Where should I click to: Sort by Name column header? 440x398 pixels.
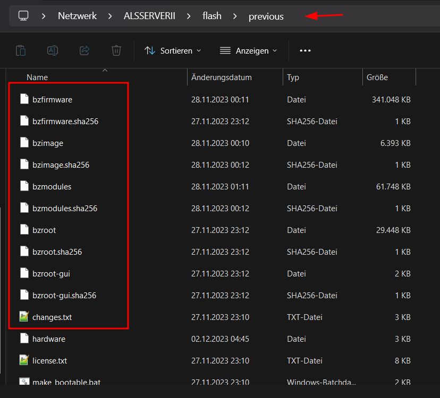click(37, 77)
